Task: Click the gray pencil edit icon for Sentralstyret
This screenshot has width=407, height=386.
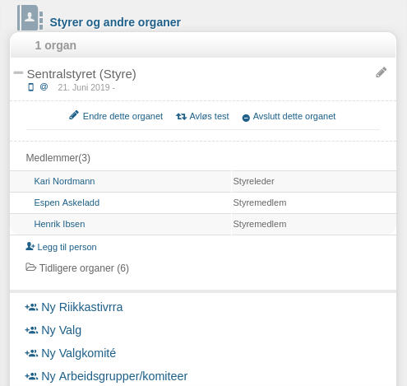Action: (x=381, y=72)
